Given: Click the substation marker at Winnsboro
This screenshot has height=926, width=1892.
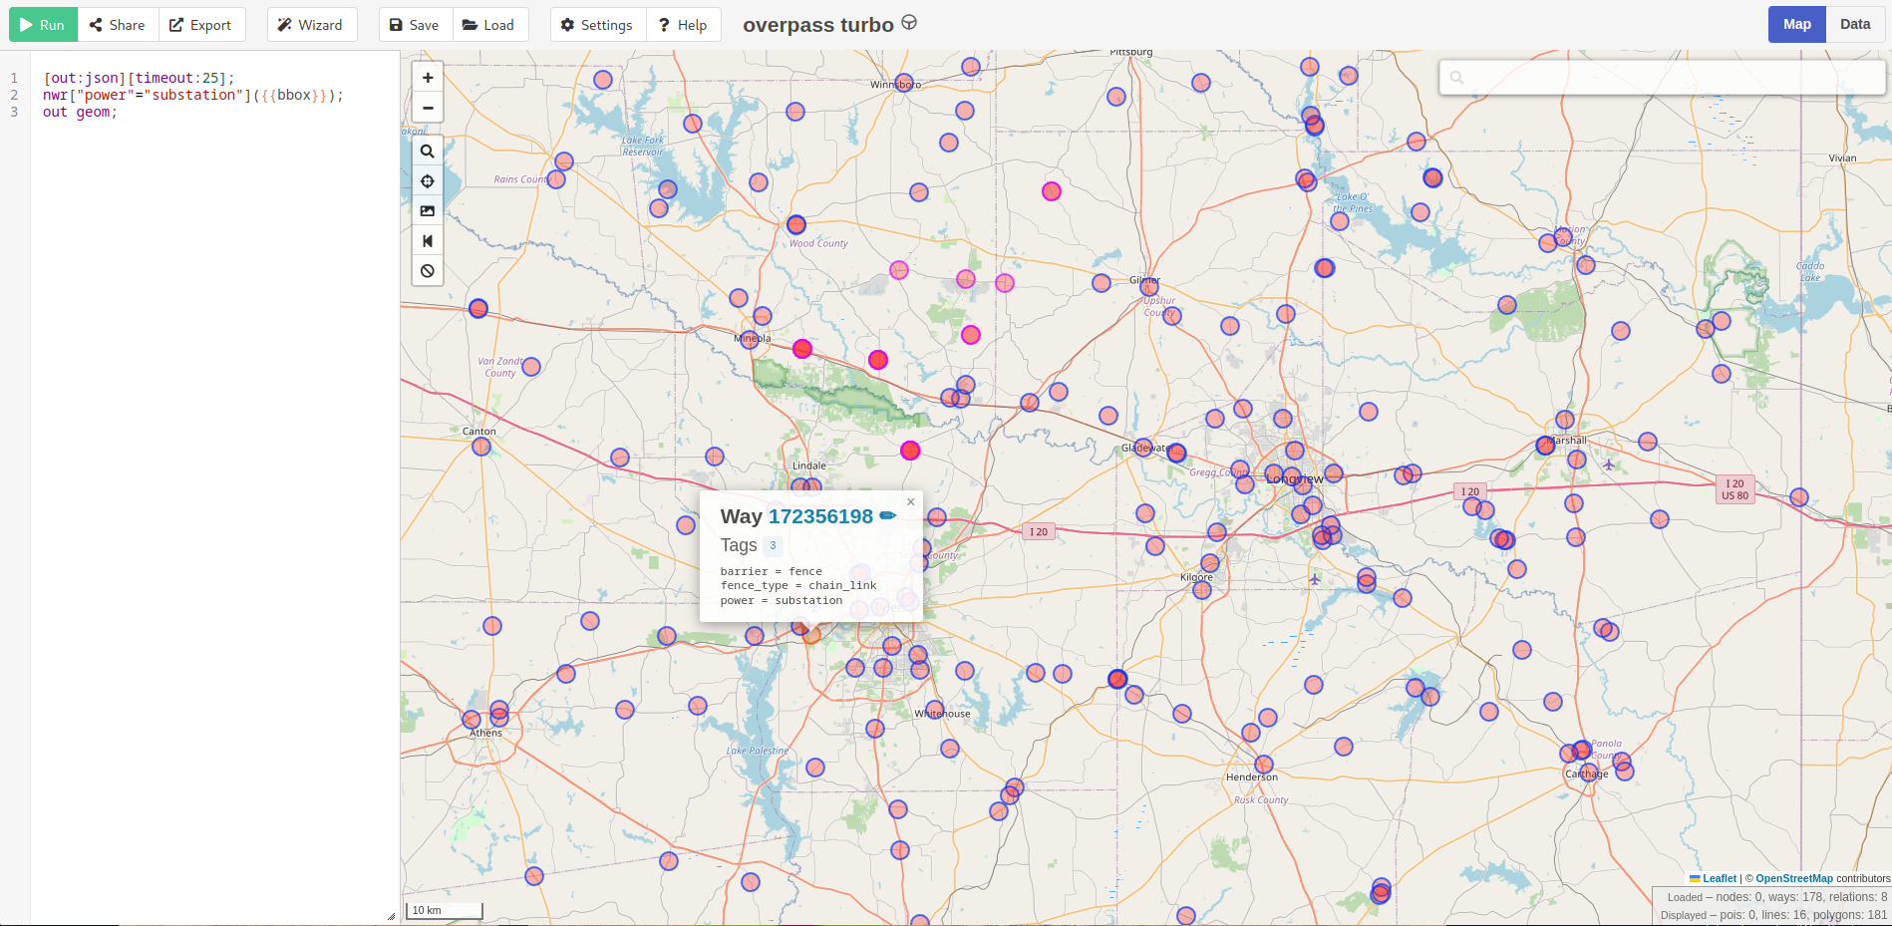Looking at the screenshot, I should [904, 83].
